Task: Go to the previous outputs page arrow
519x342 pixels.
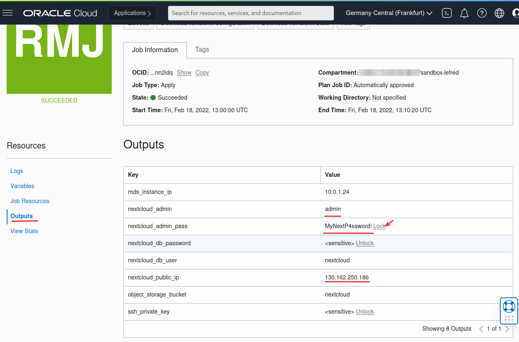Action: (x=481, y=329)
